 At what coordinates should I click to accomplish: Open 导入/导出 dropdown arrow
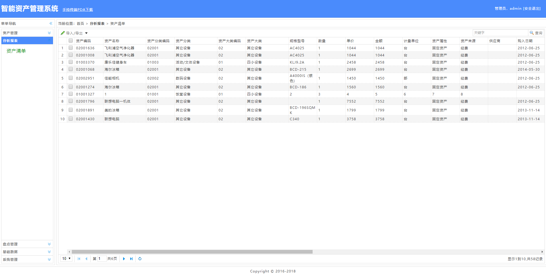pyautogui.click(x=86, y=33)
